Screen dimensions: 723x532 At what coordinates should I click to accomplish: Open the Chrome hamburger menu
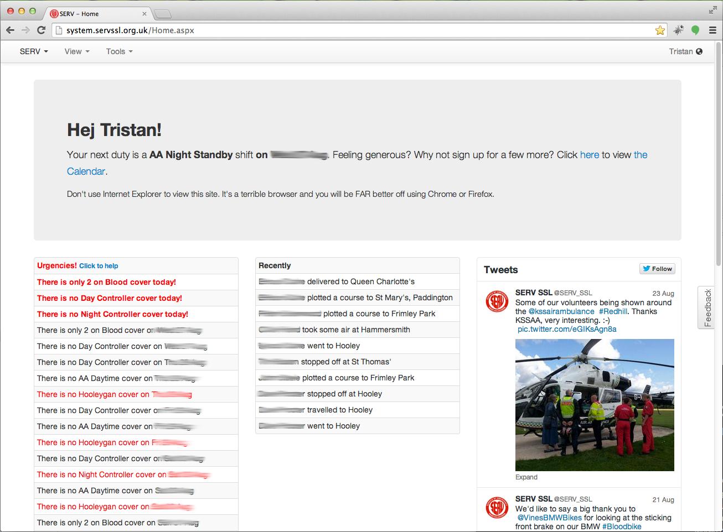(x=712, y=30)
